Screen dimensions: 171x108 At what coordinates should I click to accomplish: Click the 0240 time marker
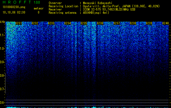[166, 23]
